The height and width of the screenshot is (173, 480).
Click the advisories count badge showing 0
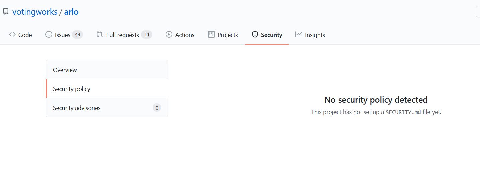[157, 108]
